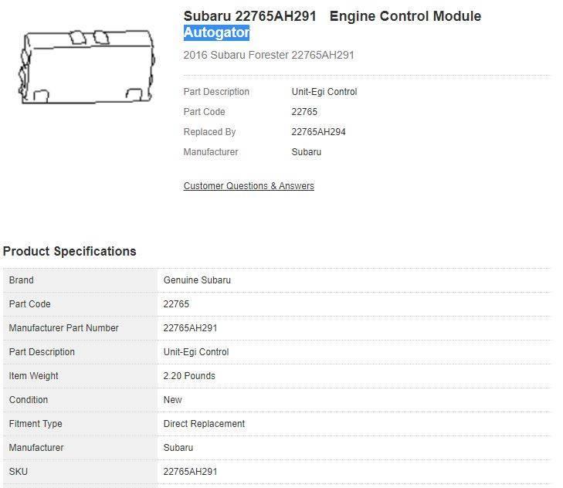Screen dimensions: 563x488
Task: Click the Item Weight value 2.20 Pounds
Action: pos(189,376)
